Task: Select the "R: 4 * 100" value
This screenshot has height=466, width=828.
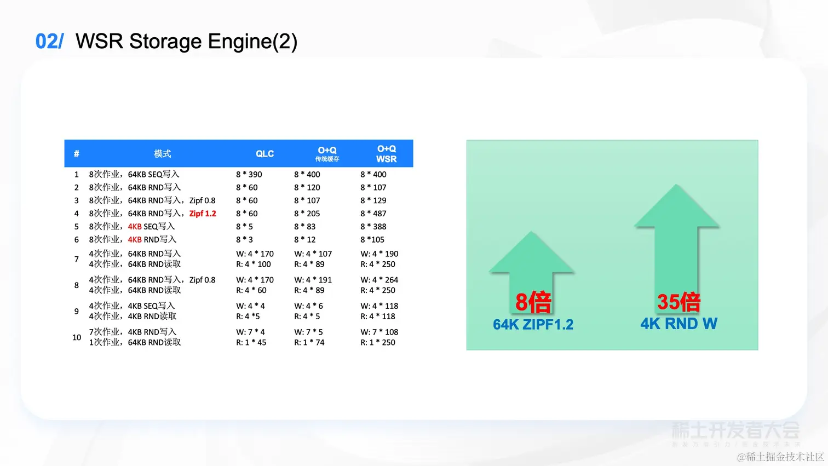Action: point(254,264)
